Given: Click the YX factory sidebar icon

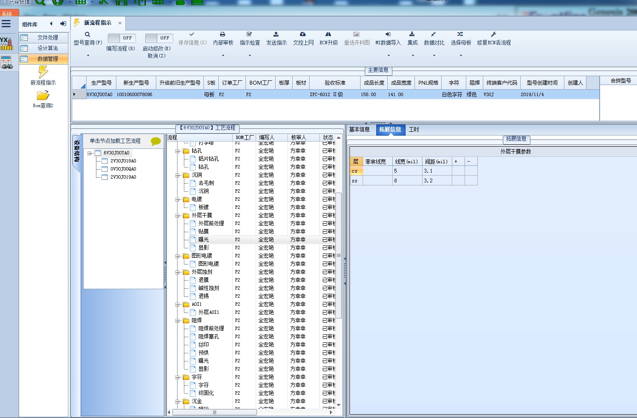Looking at the screenshot, I should [x=6, y=43].
